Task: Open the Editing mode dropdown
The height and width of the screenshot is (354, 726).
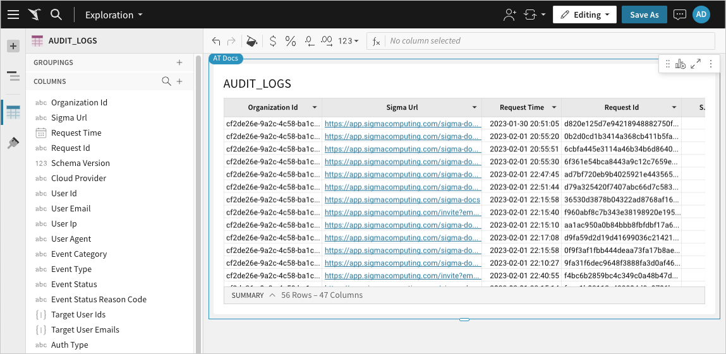Action: coord(584,15)
